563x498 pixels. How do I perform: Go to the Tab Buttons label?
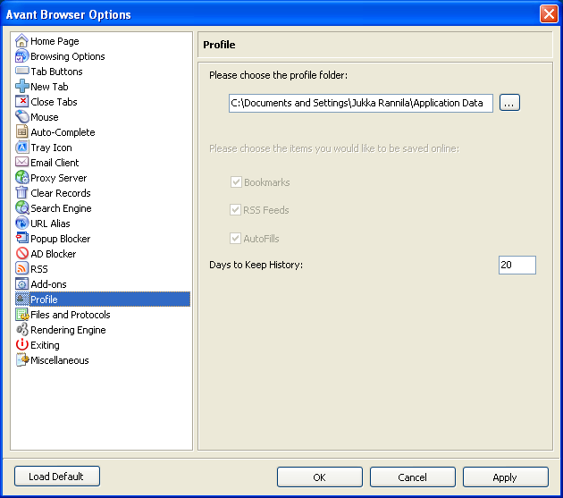(x=56, y=72)
